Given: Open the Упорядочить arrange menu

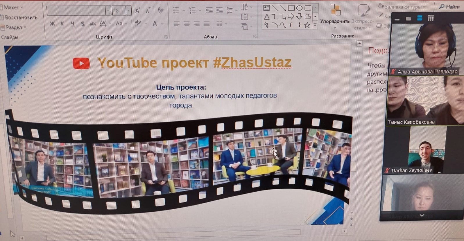Looking at the screenshot, I should point(335,16).
